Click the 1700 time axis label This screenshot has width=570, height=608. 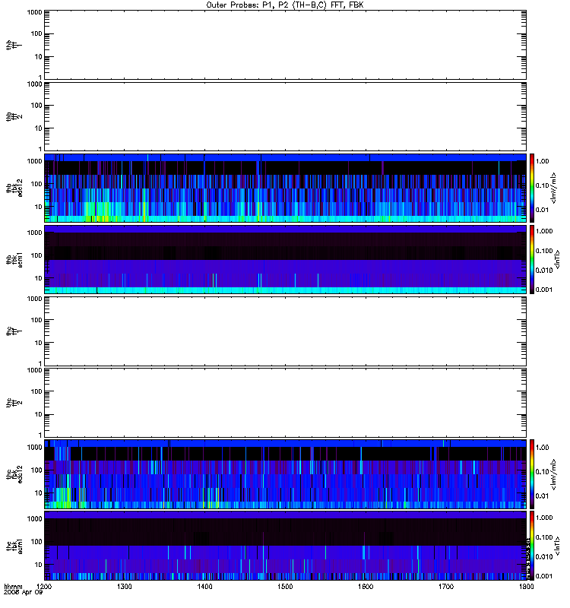(446, 586)
